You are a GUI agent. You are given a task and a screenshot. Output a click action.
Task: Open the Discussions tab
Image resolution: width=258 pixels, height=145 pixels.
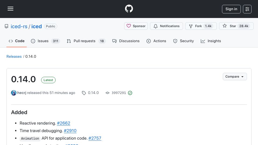126,41
